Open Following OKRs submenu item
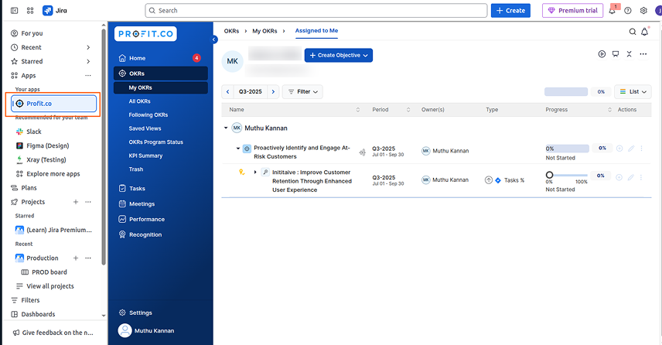662x345 pixels. click(x=148, y=114)
